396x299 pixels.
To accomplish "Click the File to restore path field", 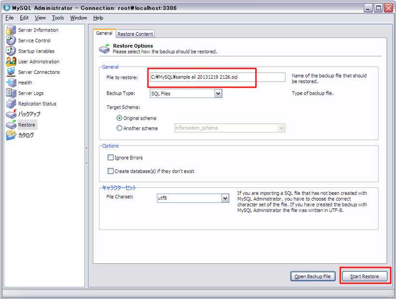I will (218, 77).
